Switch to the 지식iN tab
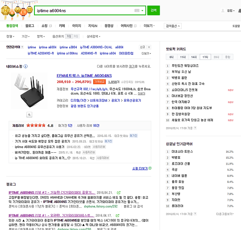The height and width of the screenshot is (230, 241). click(x=93, y=26)
